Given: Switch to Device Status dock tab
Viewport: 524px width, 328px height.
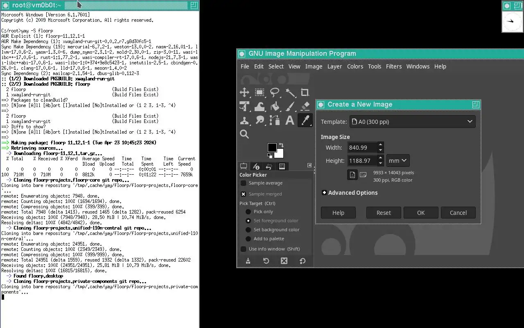Looking at the screenshot, I should point(256,166).
